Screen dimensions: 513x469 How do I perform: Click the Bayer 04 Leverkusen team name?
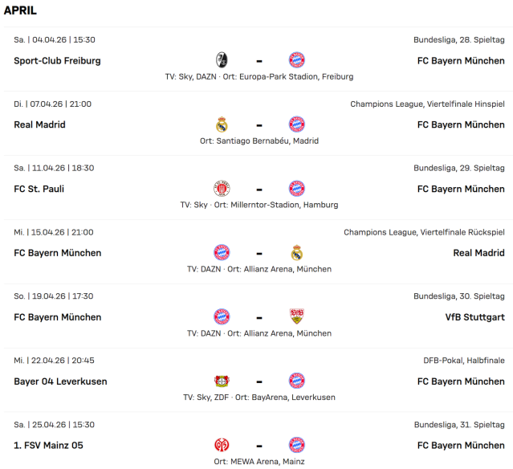[x=60, y=381]
